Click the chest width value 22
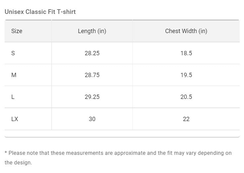Image resolution: width=244 pixels, height=173 pixels. click(x=186, y=119)
